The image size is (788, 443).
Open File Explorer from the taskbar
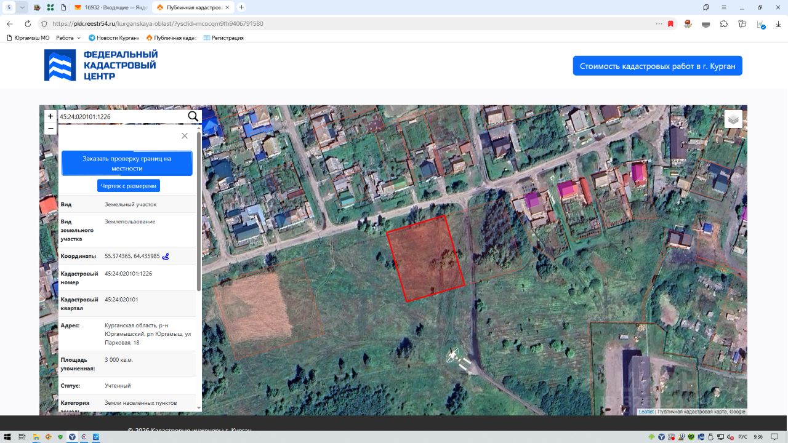tap(36, 437)
